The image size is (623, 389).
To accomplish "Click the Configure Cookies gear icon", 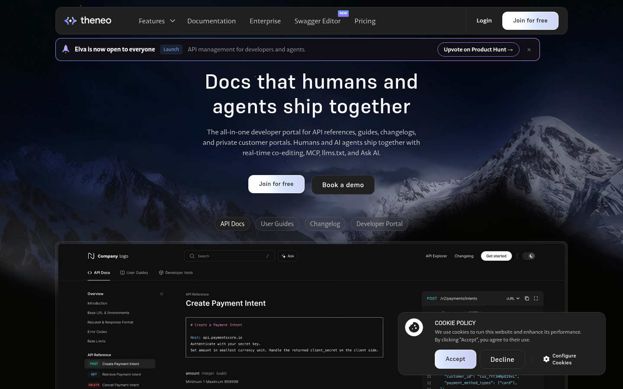I will [546, 359].
